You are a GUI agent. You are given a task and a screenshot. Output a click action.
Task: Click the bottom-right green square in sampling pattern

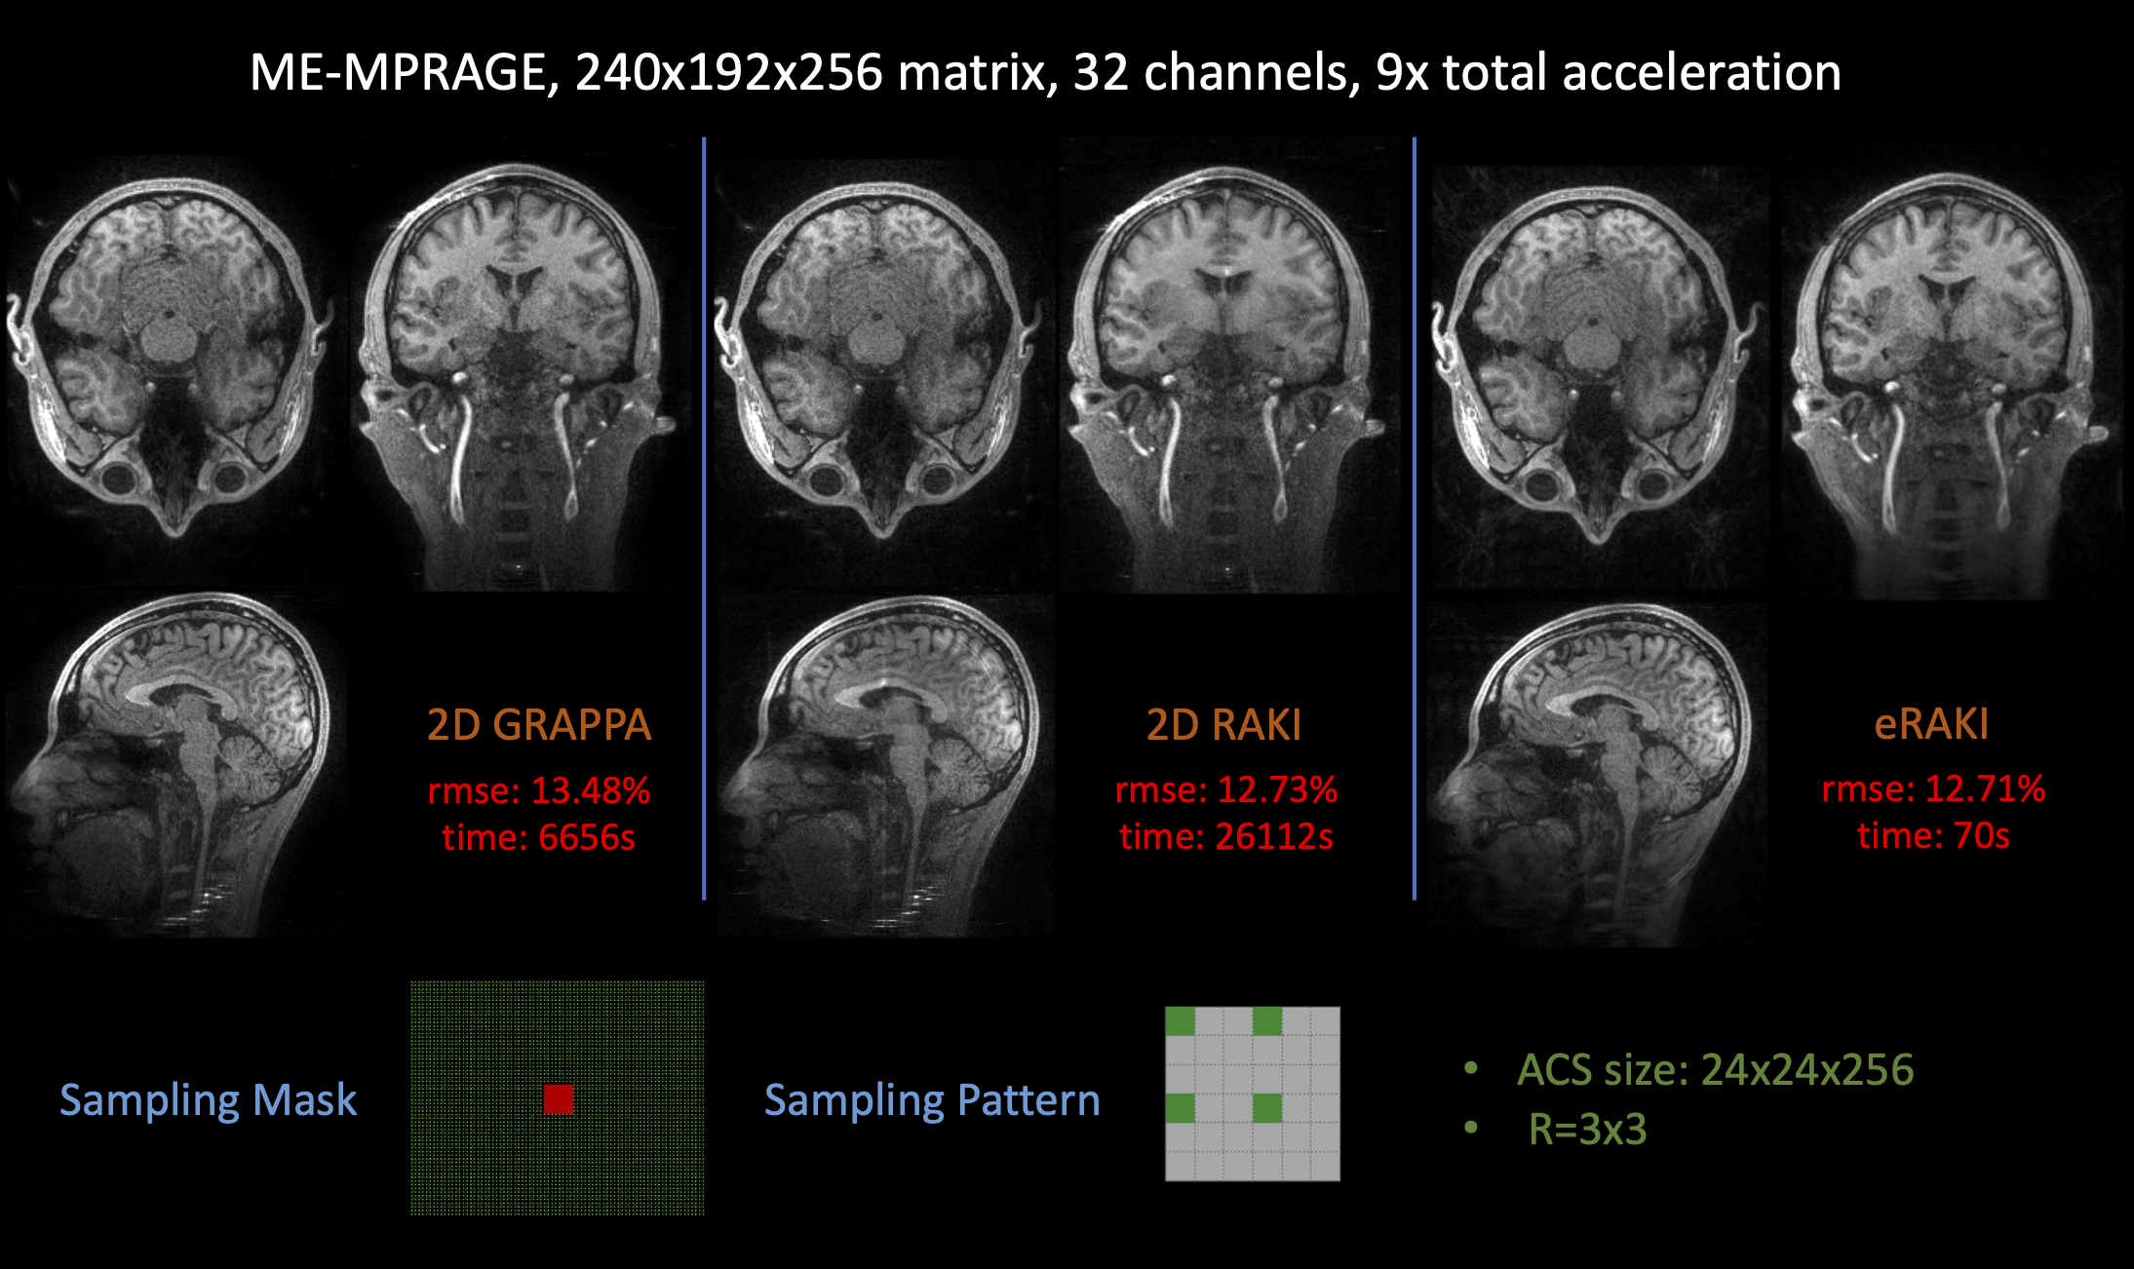[1267, 1108]
